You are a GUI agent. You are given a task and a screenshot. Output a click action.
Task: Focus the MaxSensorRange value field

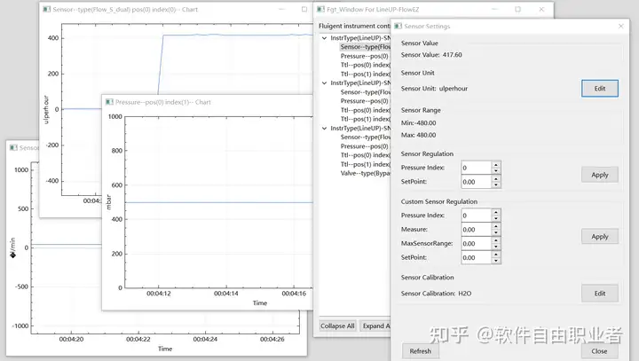coord(476,243)
